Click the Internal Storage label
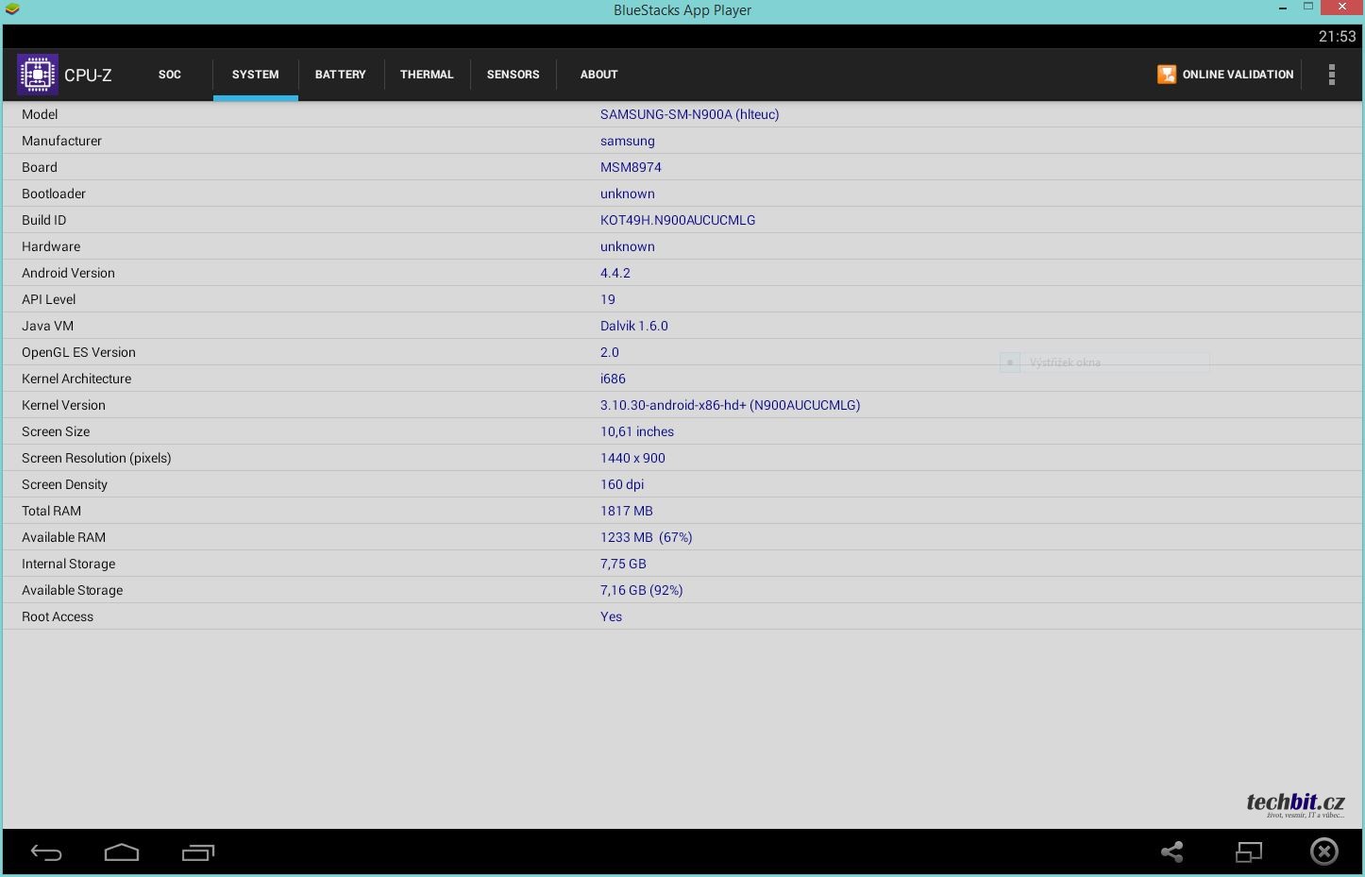1365x877 pixels. click(68, 564)
